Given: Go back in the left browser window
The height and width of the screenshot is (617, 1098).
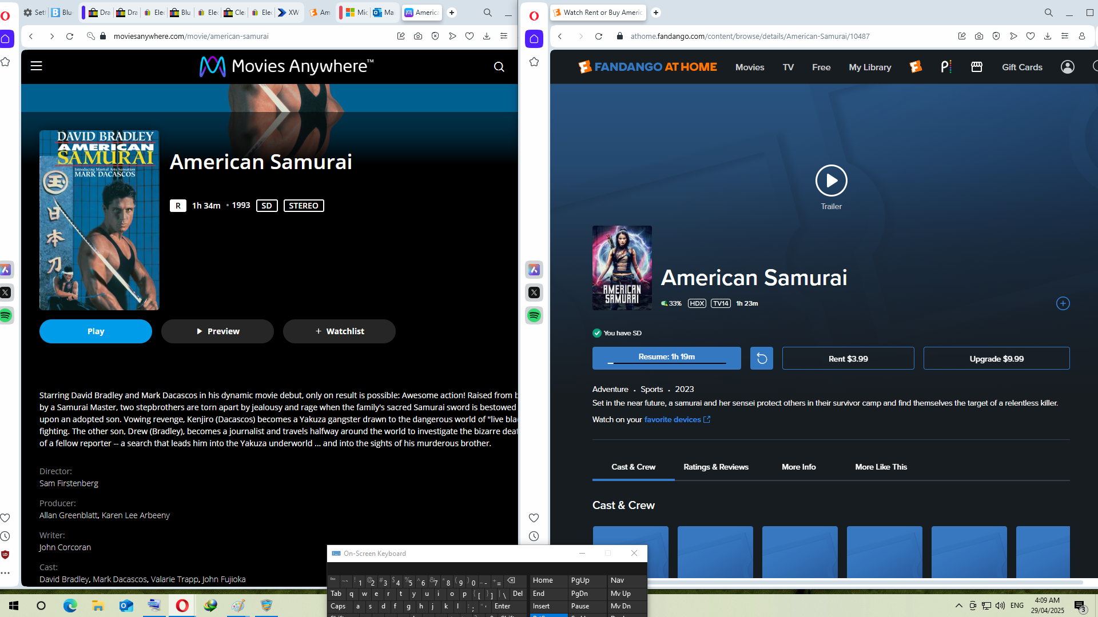Looking at the screenshot, I should [x=31, y=36].
